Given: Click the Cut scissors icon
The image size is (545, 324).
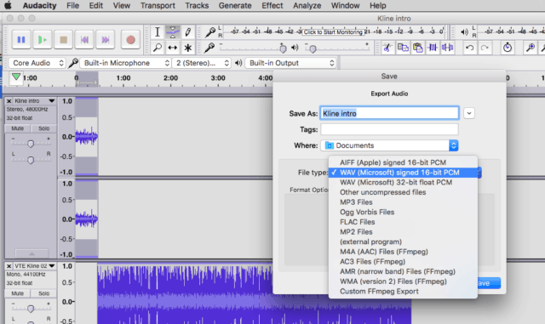Looking at the screenshot, I should pyautogui.click(x=387, y=48).
